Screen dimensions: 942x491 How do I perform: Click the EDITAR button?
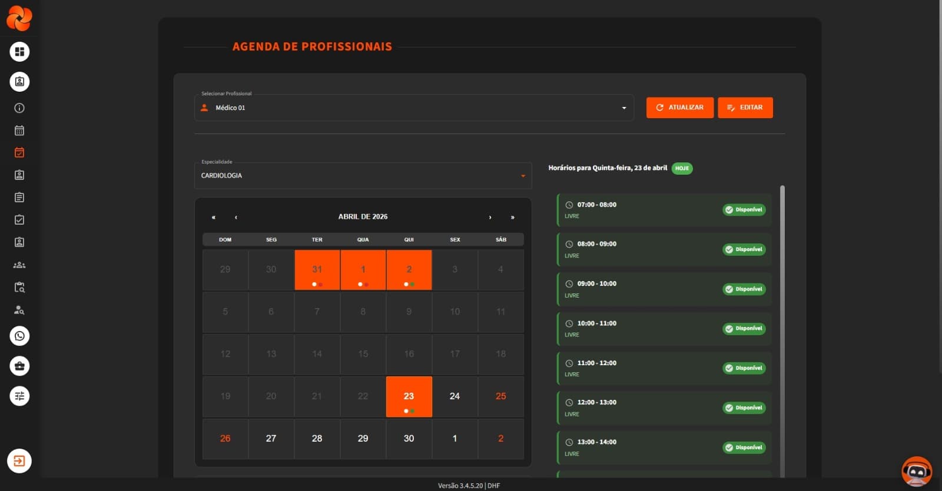point(745,108)
